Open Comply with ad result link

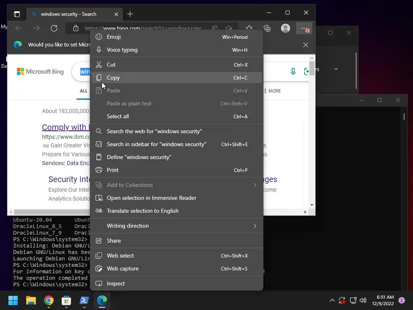[x=66, y=127]
